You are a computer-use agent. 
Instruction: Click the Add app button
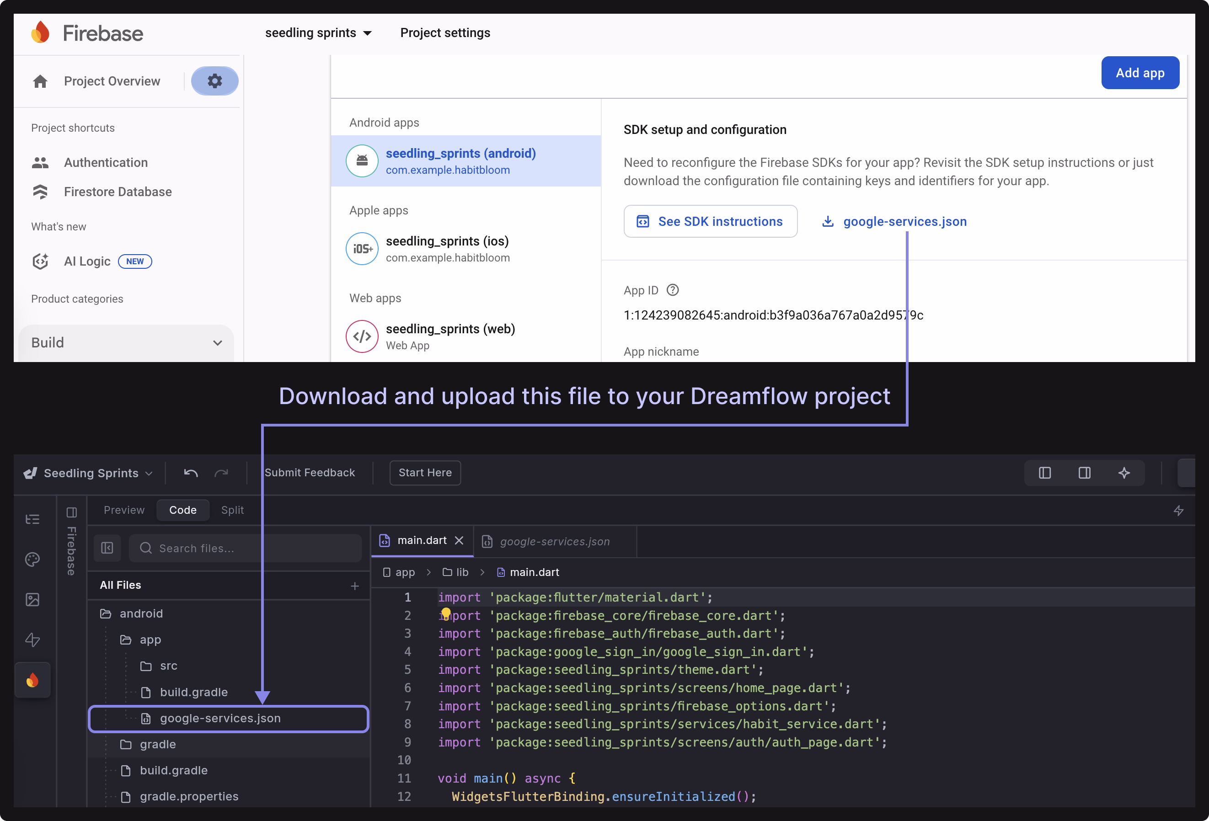tap(1140, 73)
